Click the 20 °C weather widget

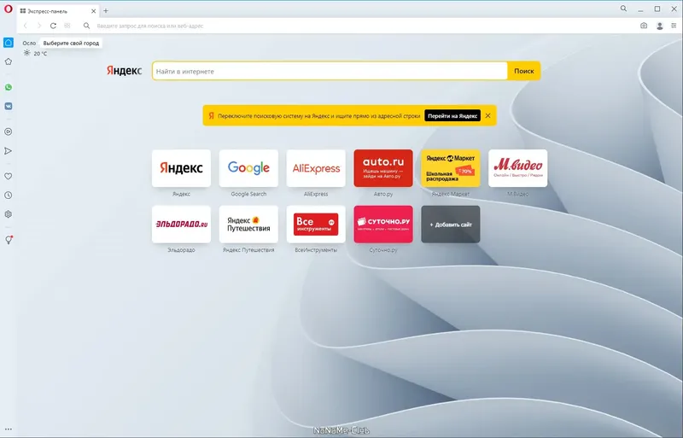pyautogui.click(x=35, y=53)
